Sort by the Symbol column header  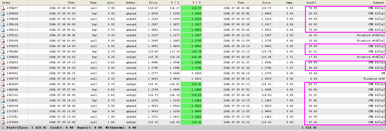click(126, 2)
